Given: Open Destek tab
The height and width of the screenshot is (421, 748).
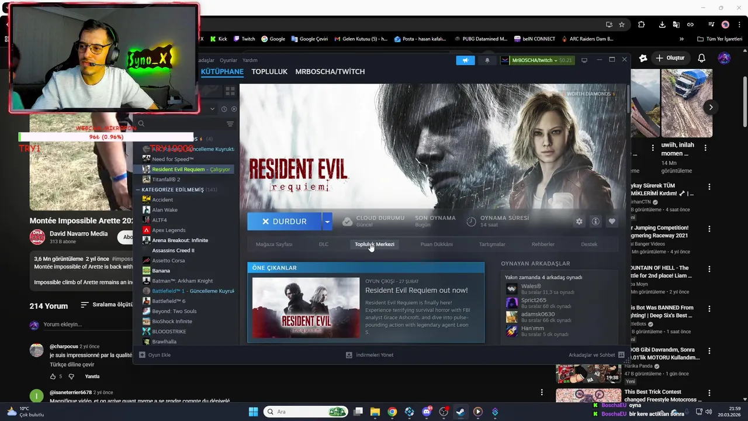Looking at the screenshot, I should click(x=589, y=244).
